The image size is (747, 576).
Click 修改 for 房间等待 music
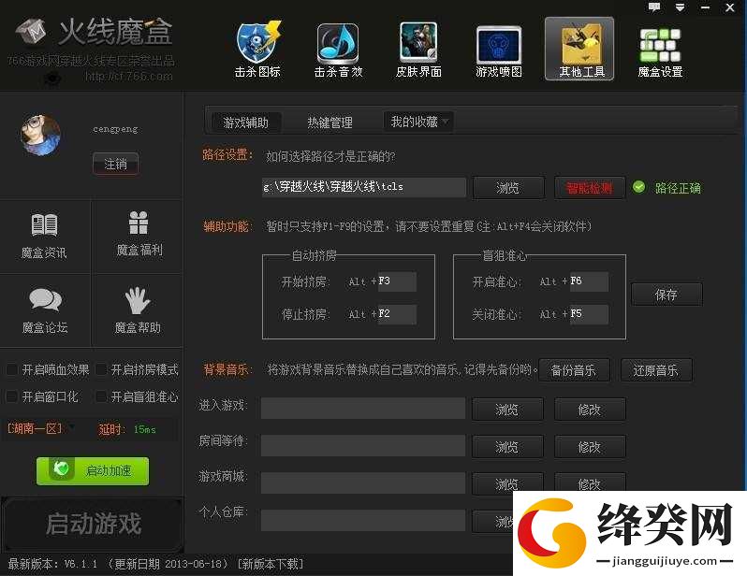[x=590, y=447]
